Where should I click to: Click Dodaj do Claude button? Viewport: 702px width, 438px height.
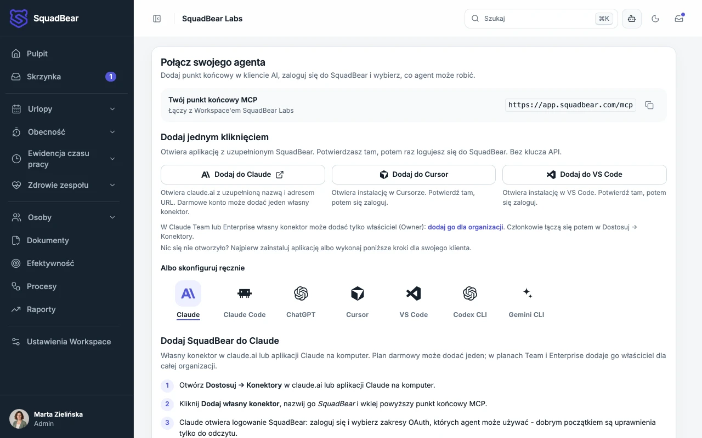click(243, 175)
